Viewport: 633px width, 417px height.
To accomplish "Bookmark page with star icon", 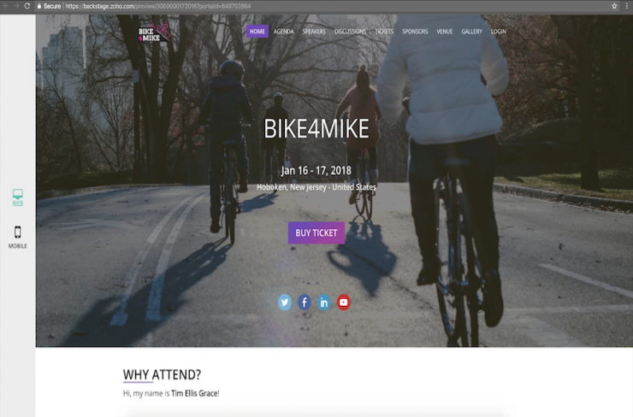I will [614, 6].
